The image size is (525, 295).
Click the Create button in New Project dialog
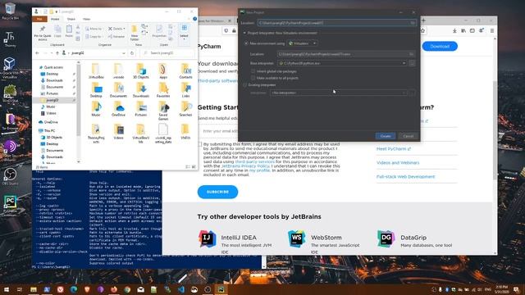[x=386, y=136]
